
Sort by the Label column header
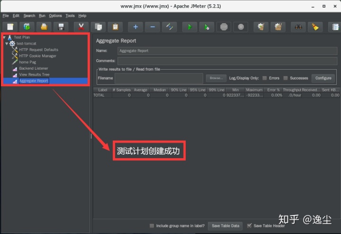click(x=103, y=90)
